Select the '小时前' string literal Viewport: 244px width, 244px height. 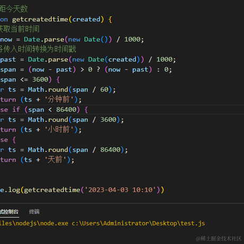[x=59, y=129]
